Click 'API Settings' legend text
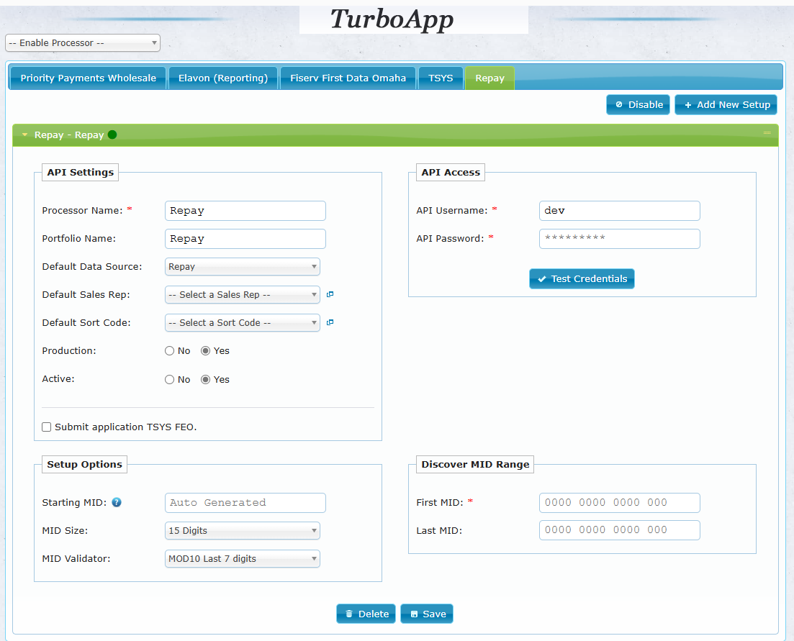The image size is (794, 641). click(80, 172)
